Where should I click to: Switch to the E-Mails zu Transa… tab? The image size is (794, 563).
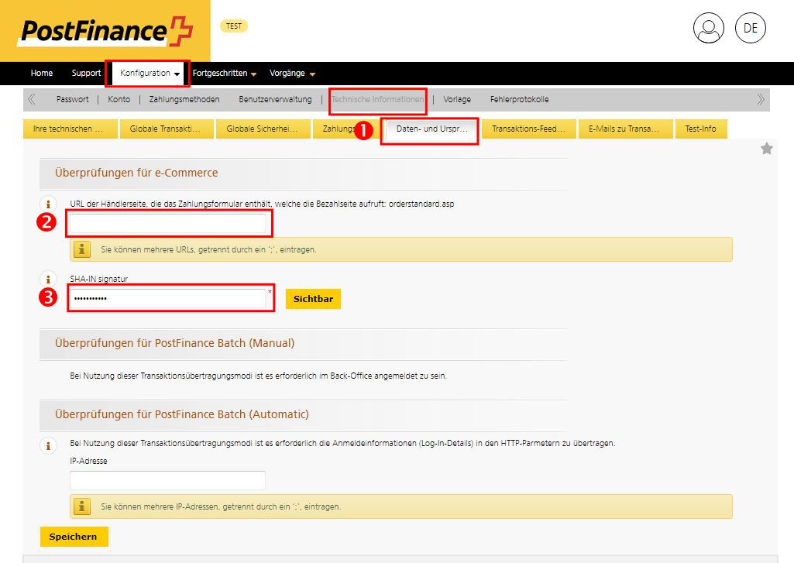pyautogui.click(x=626, y=129)
